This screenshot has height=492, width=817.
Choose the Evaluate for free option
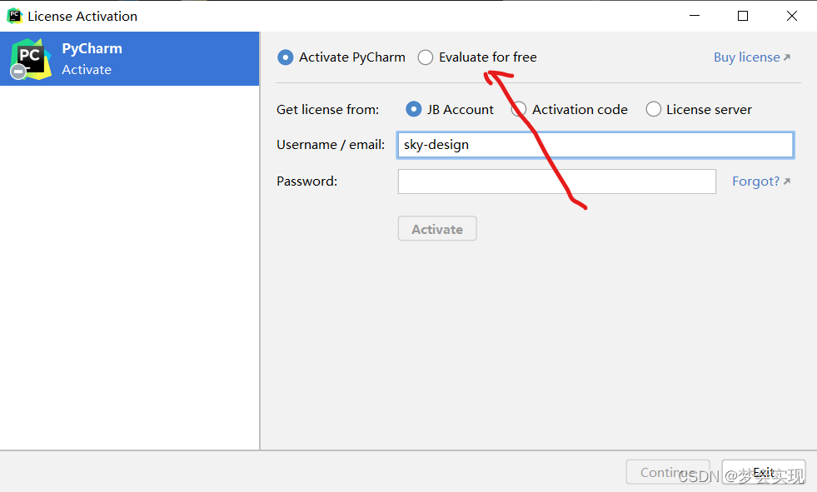point(426,57)
